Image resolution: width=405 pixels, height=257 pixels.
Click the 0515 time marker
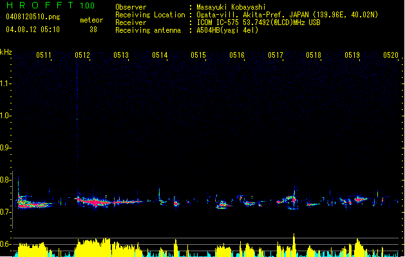click(198, 55)
